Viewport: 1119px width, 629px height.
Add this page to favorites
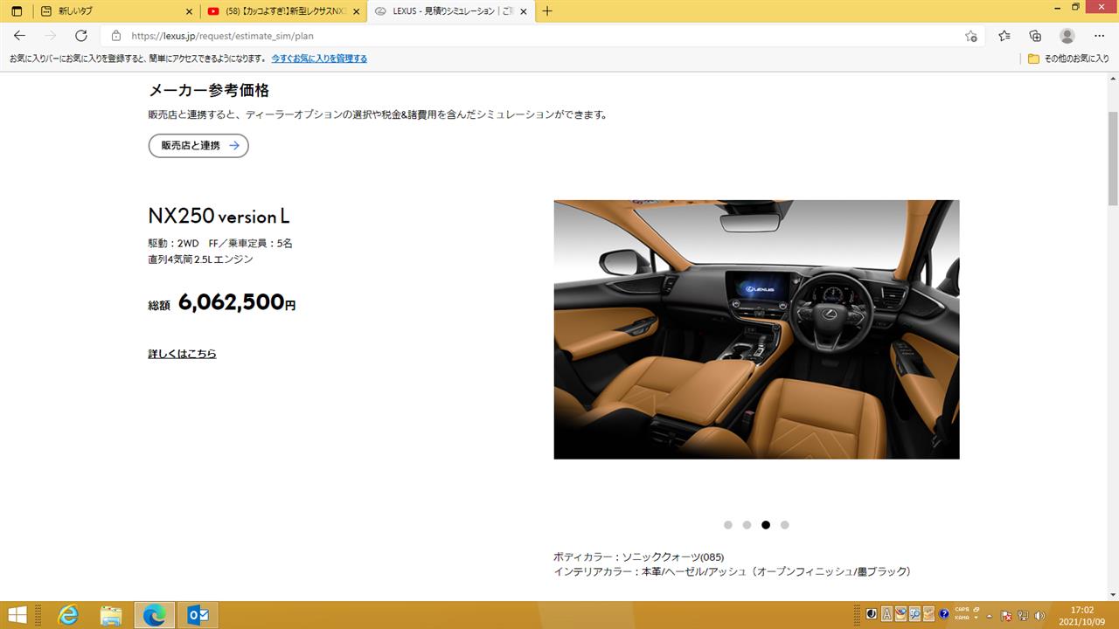click(x=970, y=36)
